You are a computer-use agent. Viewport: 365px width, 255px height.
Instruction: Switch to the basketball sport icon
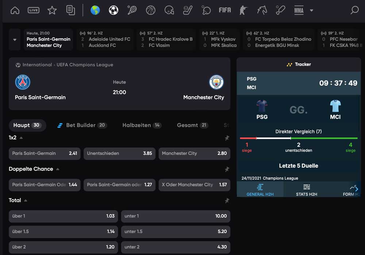pos(151,10)
